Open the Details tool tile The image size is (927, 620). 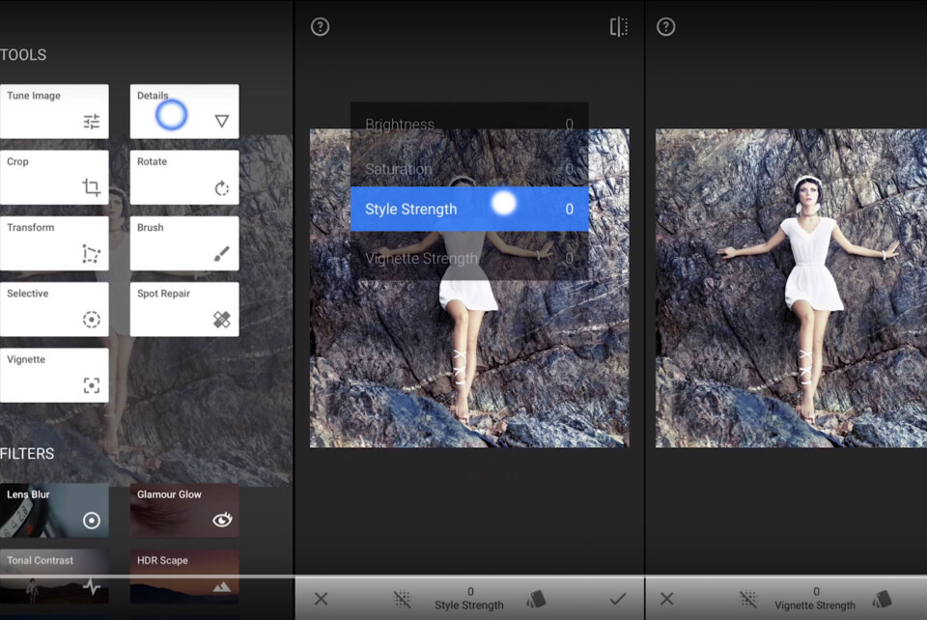184,111
